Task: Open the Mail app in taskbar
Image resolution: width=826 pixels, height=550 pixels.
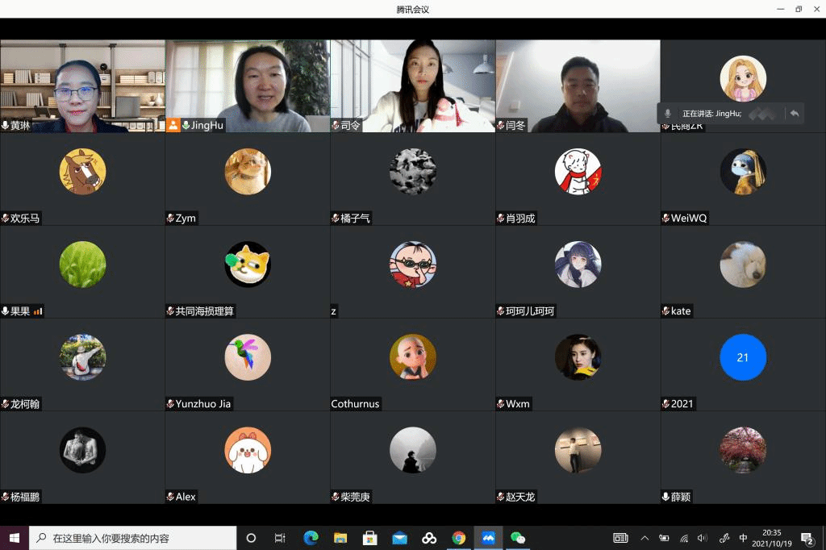Action: click(x=399, y=538)
